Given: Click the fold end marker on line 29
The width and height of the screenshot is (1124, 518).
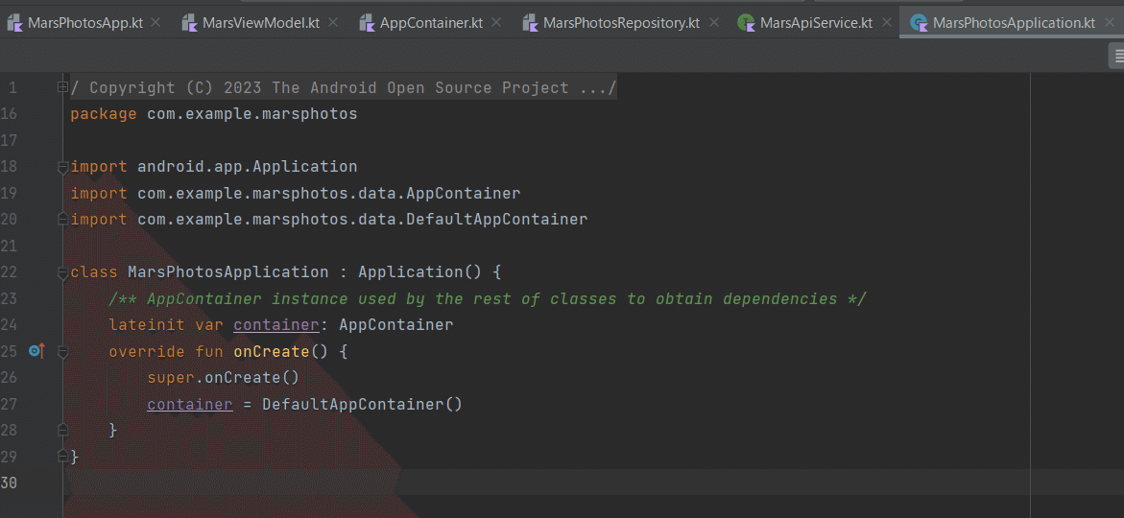Looking at the screenshot, I should click(x=62, y=456).
